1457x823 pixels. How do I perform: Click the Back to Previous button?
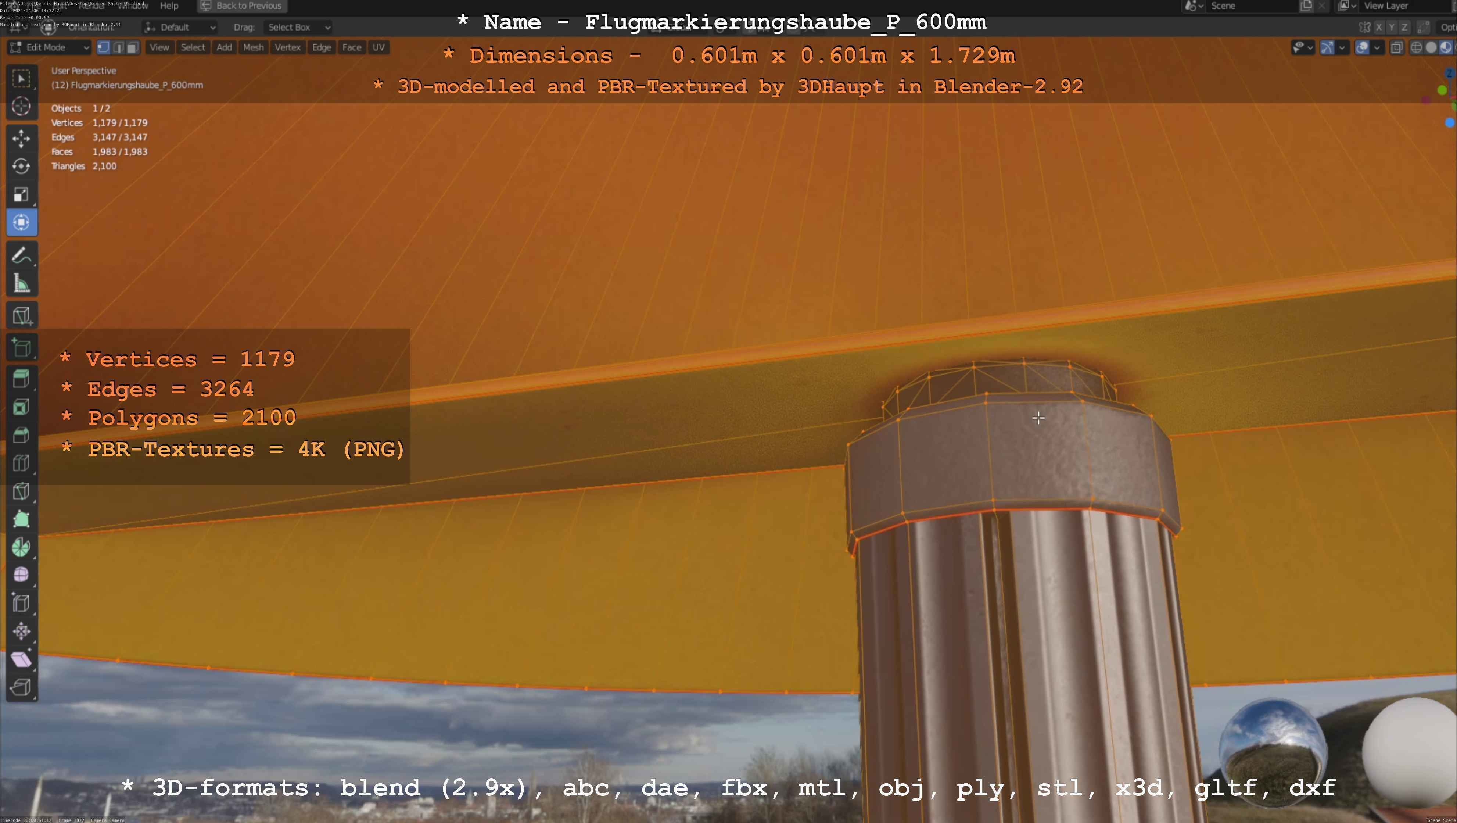click(x=242, y=6)
